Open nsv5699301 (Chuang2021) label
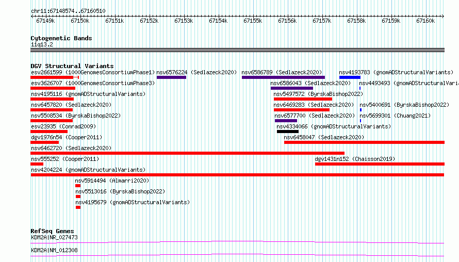The image size is (459, 262). (x=395, y=116)
